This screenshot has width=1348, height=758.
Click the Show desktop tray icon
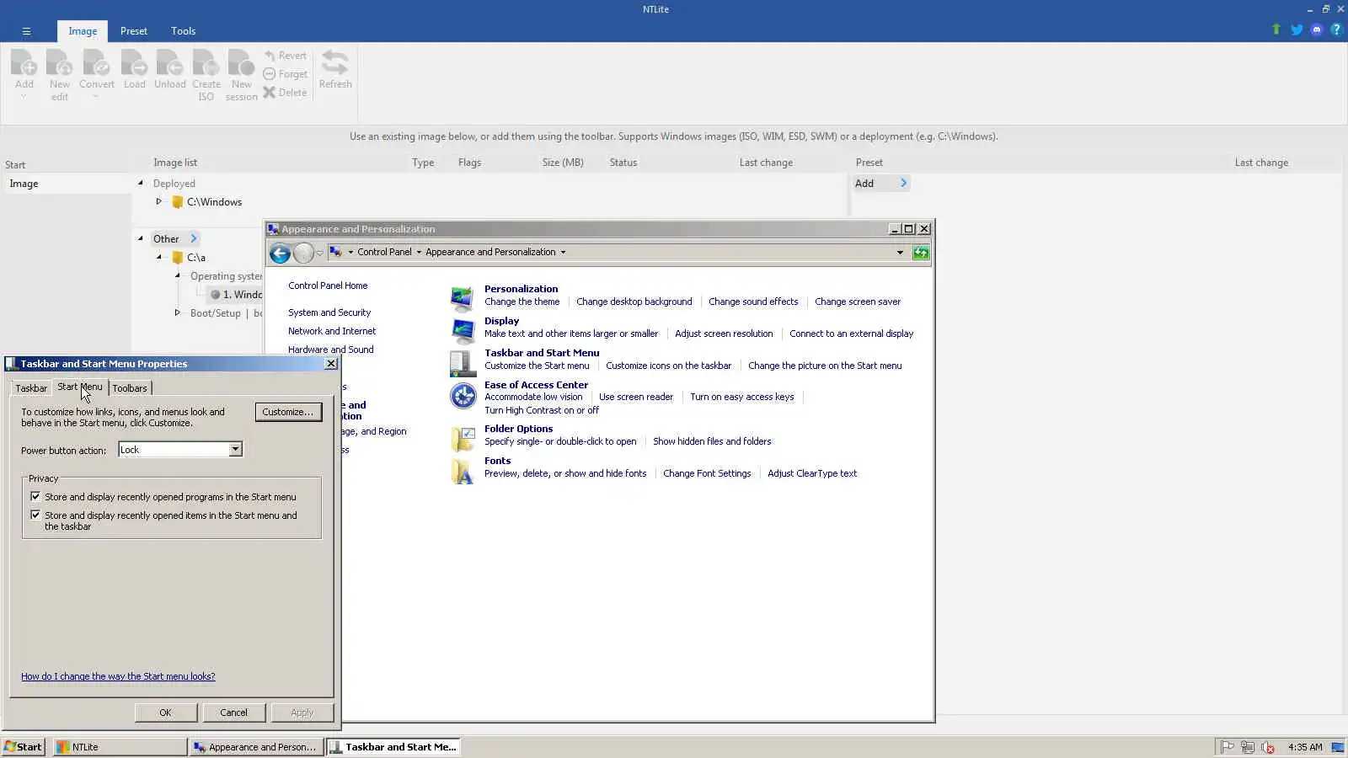click(x=1337, y=747)
